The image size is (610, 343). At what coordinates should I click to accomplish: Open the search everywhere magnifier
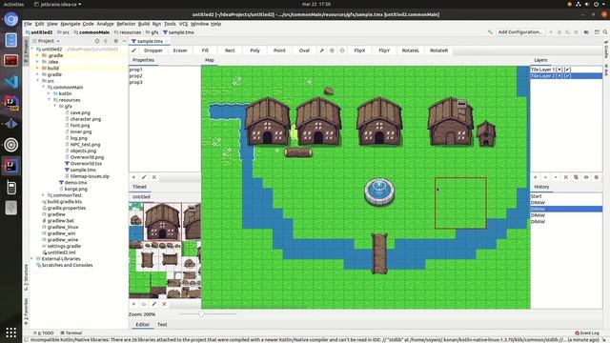tap(605, 32)
